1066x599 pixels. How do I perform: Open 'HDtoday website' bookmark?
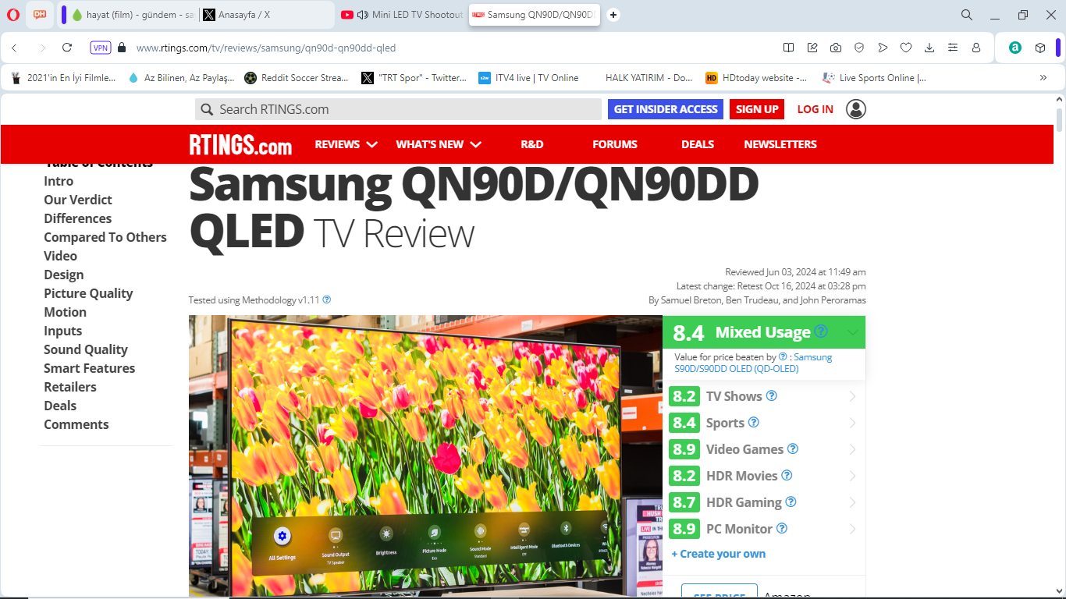(756, 78)
